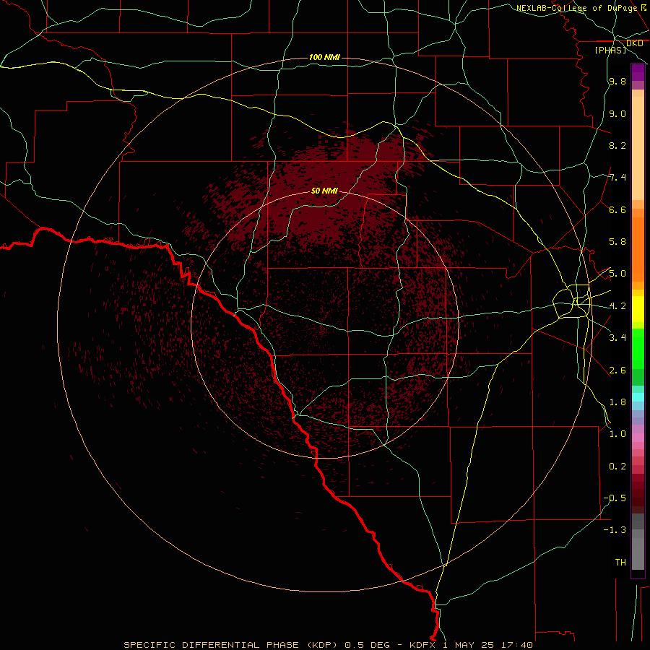Click the 9.0 value on the color scale

(x=617, y=113)
